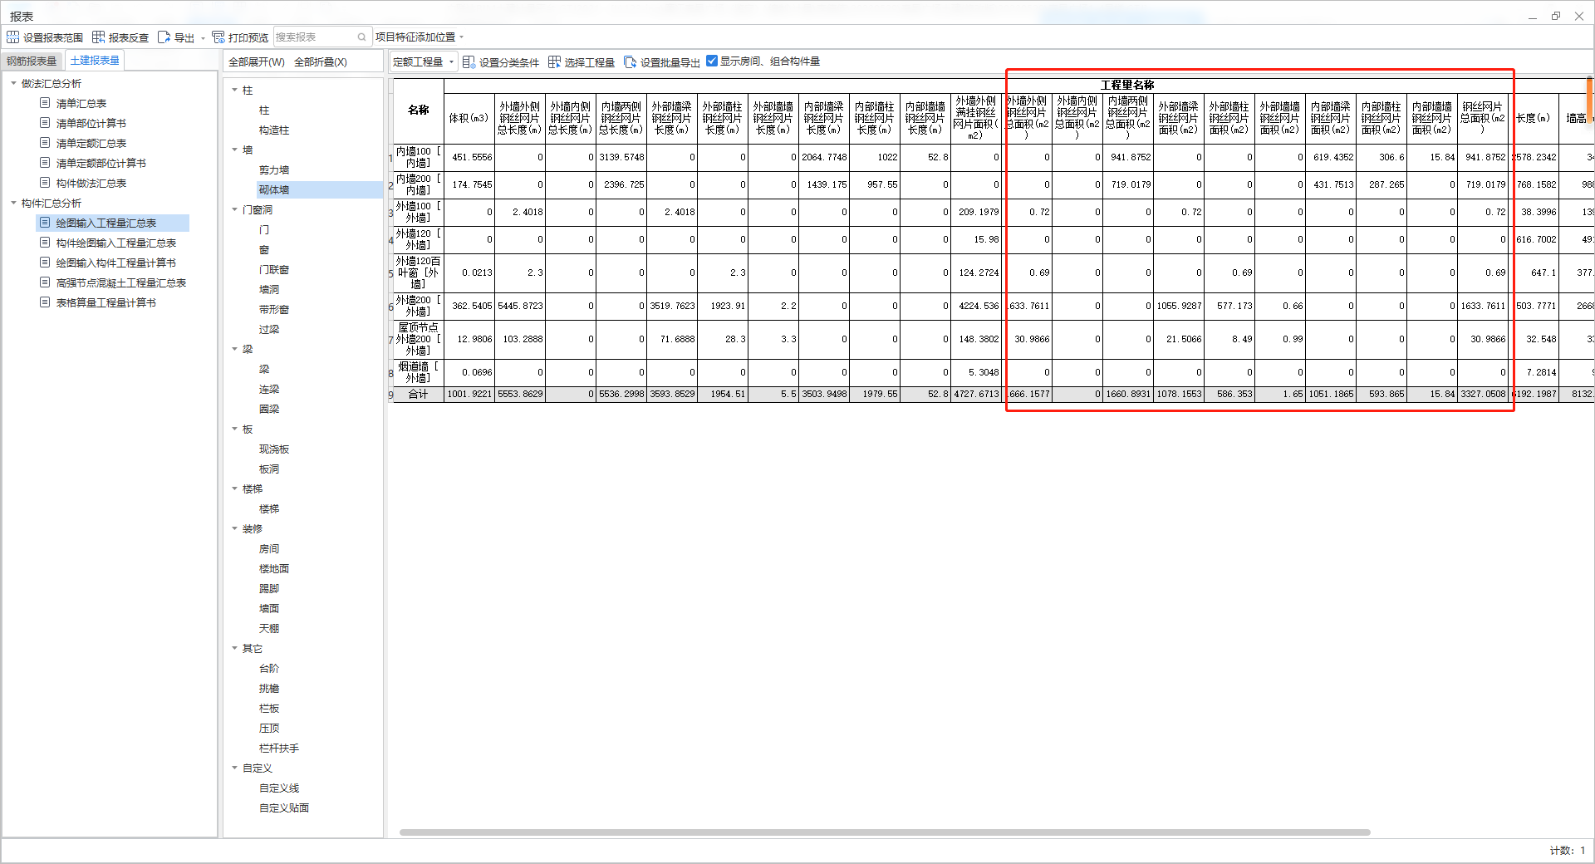Click the horizontal scrollbar under the table
Image resolution: width=1595 pixels, height=864 pixels.
point(885,832)
